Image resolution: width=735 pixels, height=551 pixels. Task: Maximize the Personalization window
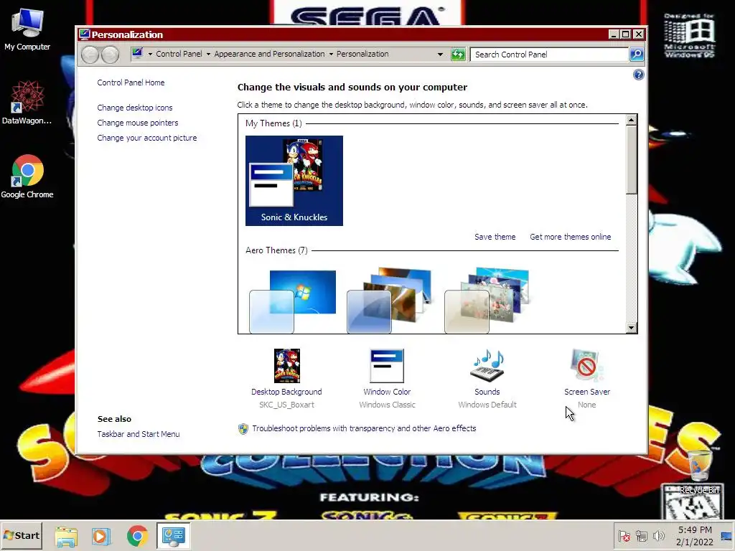[x=625, y=34]
